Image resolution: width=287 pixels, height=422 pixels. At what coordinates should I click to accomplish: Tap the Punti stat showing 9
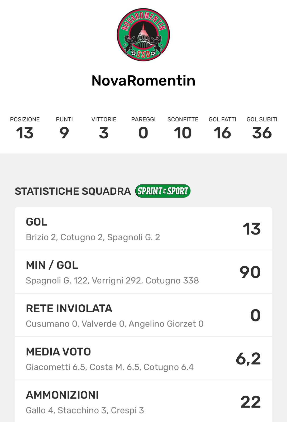pos(64,133)
